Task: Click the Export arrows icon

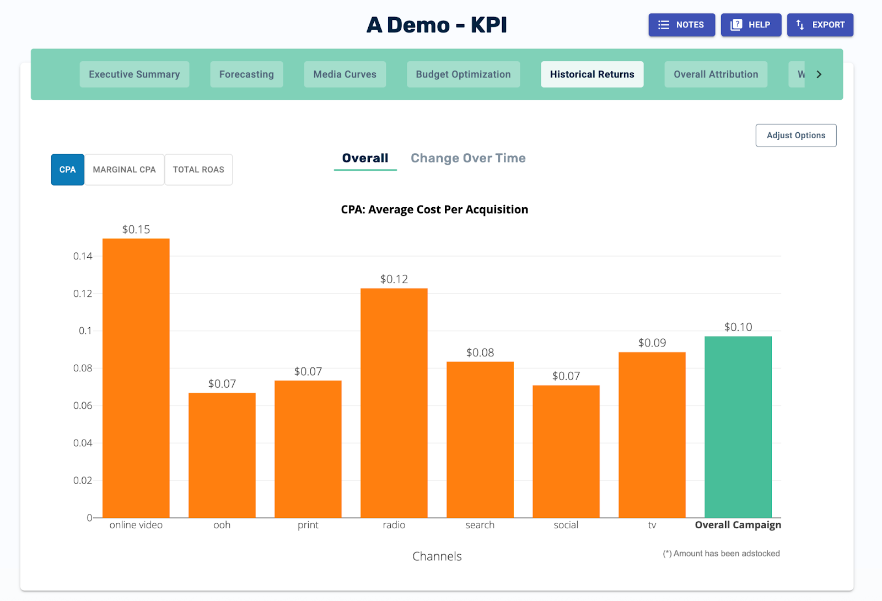Action: (x=800, y=24)
